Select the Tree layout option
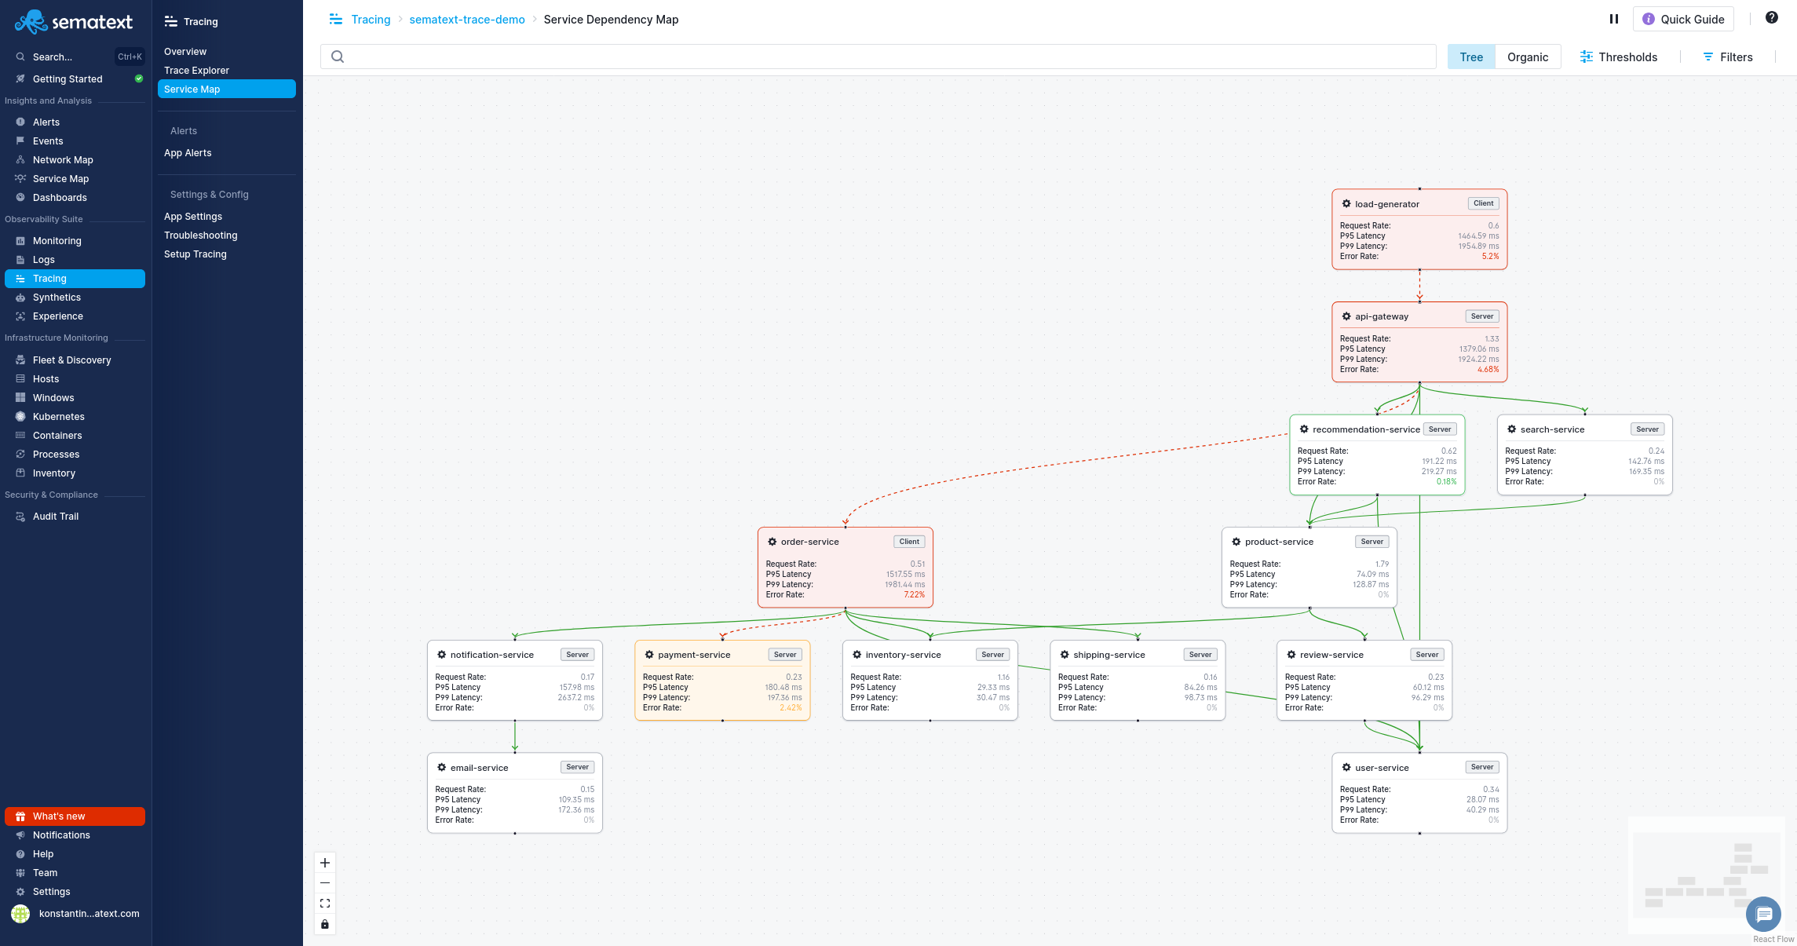The height and width of the screenshot is (946, 1797). (x=1470, y=57)
